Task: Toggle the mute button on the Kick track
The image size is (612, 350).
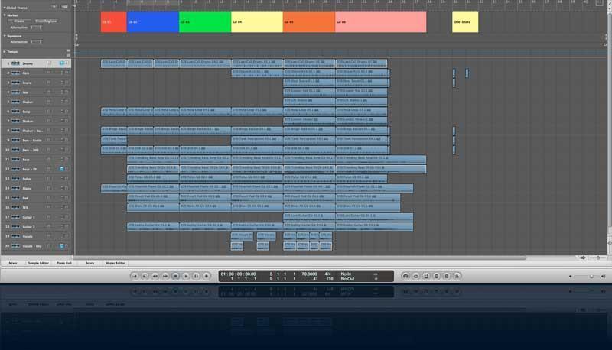Action: pyautogui.click(x=47, y=73)
